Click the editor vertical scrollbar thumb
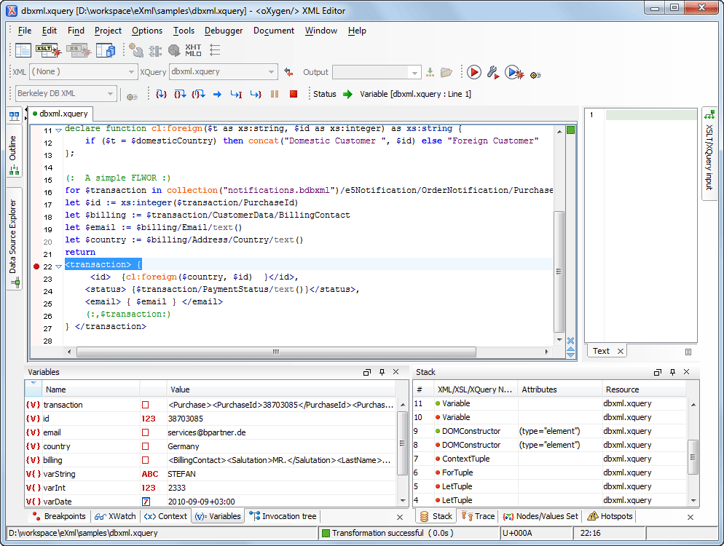The height and width of the screenshot is (546, 724). pos(559,272)
